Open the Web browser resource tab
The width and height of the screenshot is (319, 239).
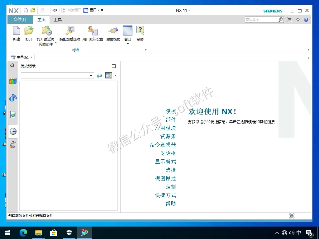point(13,115)
